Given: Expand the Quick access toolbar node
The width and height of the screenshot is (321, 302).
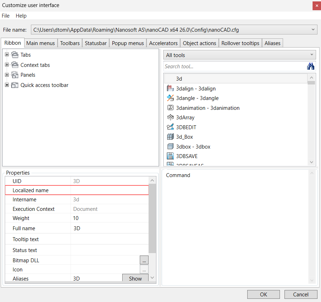Looking at the screenshot, I should coord(7,85).
